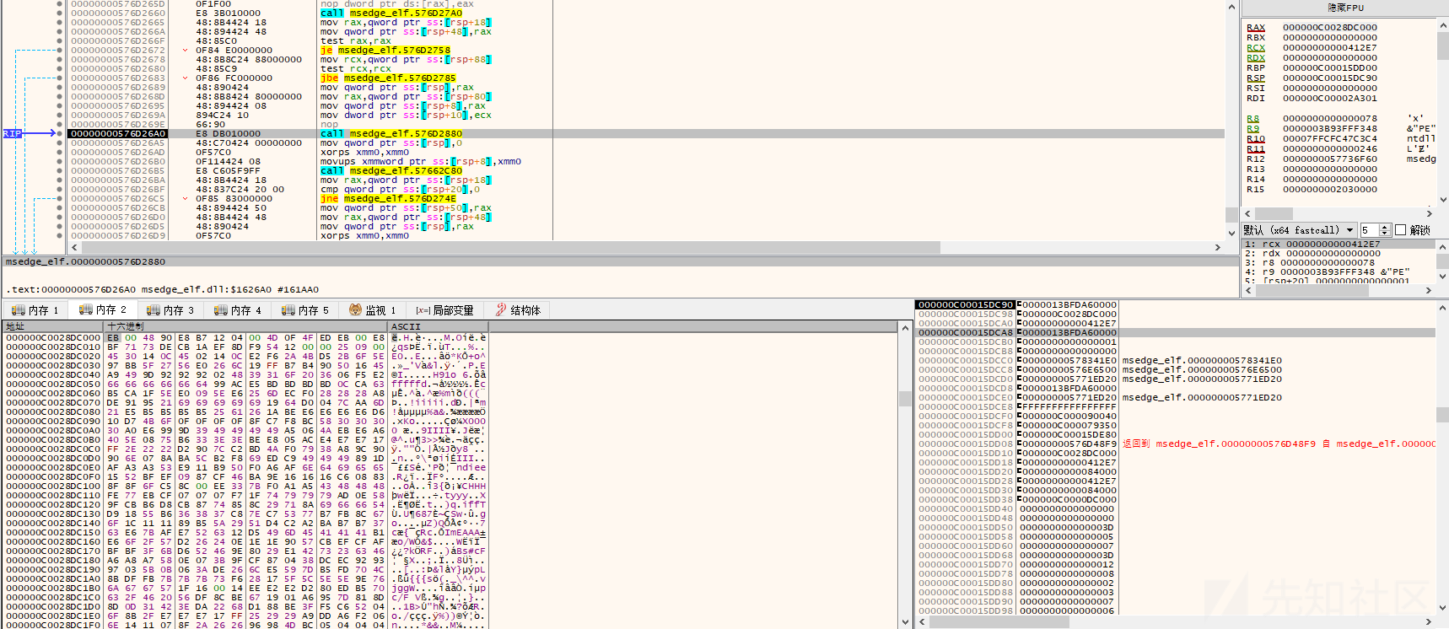This screenshot has width=1449, height=629.
Task: Select stack entry msedge_elf.00000000578341E0
Action: tap(1202, 360)
